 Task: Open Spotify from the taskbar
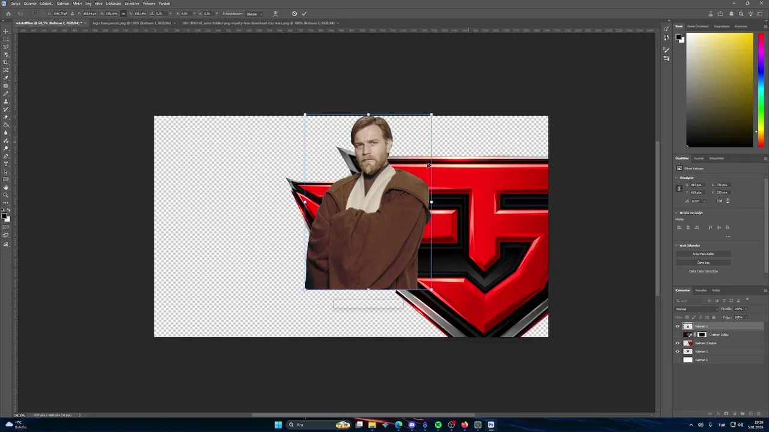click(x=438, y=425)
